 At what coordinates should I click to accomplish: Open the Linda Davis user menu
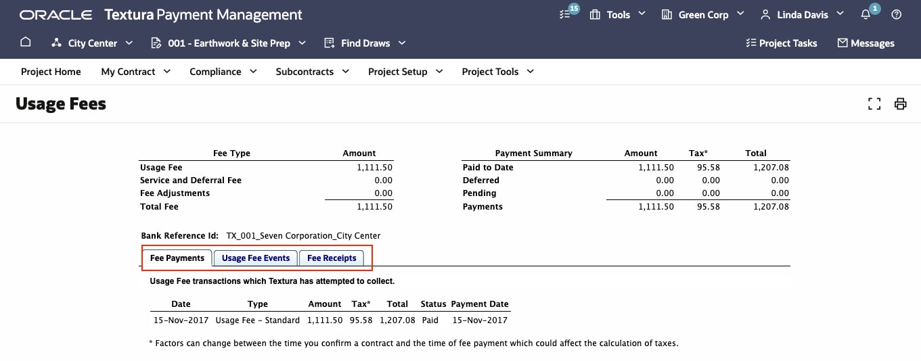pos(802,14)
